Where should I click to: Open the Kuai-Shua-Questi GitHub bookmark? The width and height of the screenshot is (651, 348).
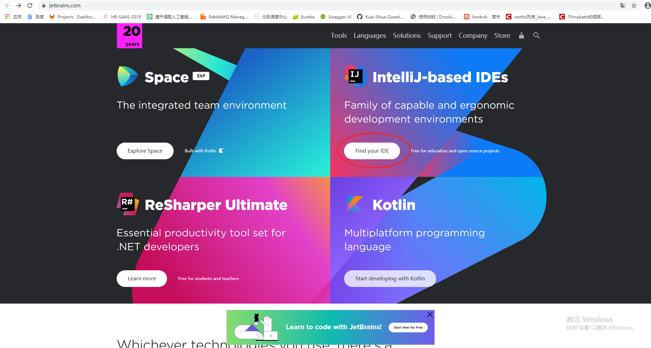point(381,17)
